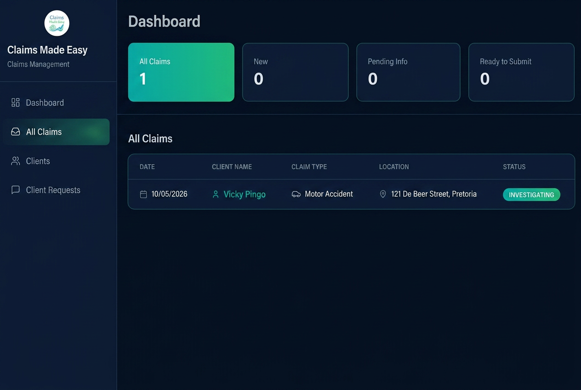Open Client Requests from the sidebar
This screenshot has height=390, width=581.
[x=56, y=190]
